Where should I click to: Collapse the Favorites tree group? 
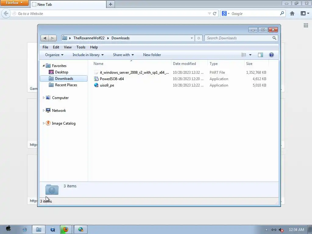pyautogui.click(x=44, y=66)
